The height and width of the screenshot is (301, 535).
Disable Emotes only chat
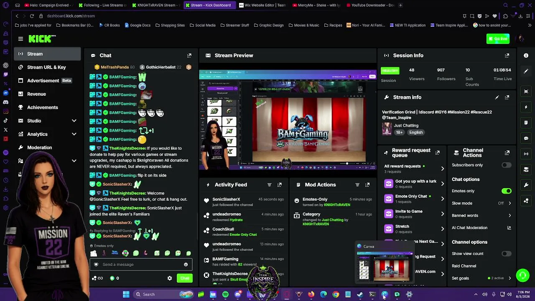pyautogui.click(x=506, y=191)
